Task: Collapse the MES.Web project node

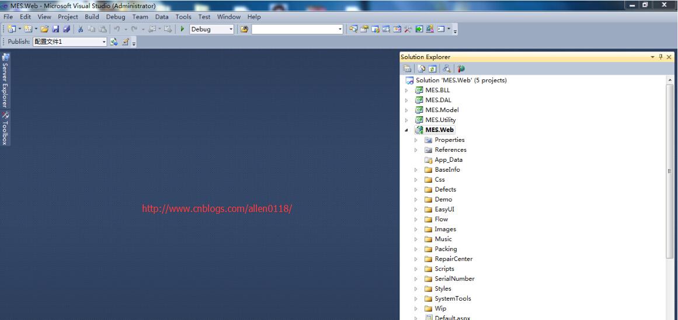Action: pos(406,130)
